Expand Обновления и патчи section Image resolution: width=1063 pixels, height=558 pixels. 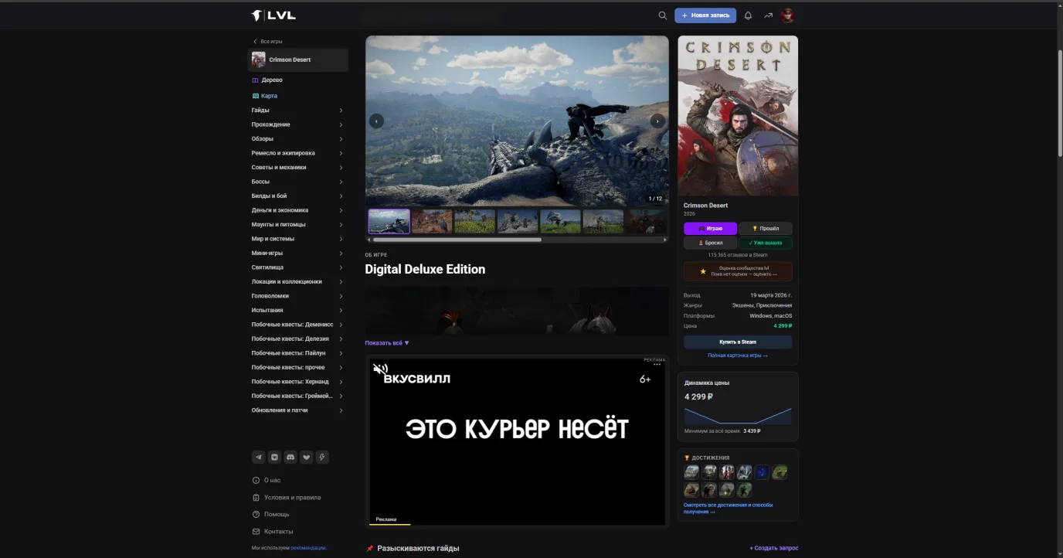[297, 410]
